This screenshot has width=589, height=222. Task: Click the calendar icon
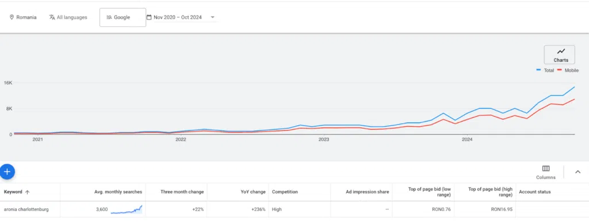tap(149, 17)
